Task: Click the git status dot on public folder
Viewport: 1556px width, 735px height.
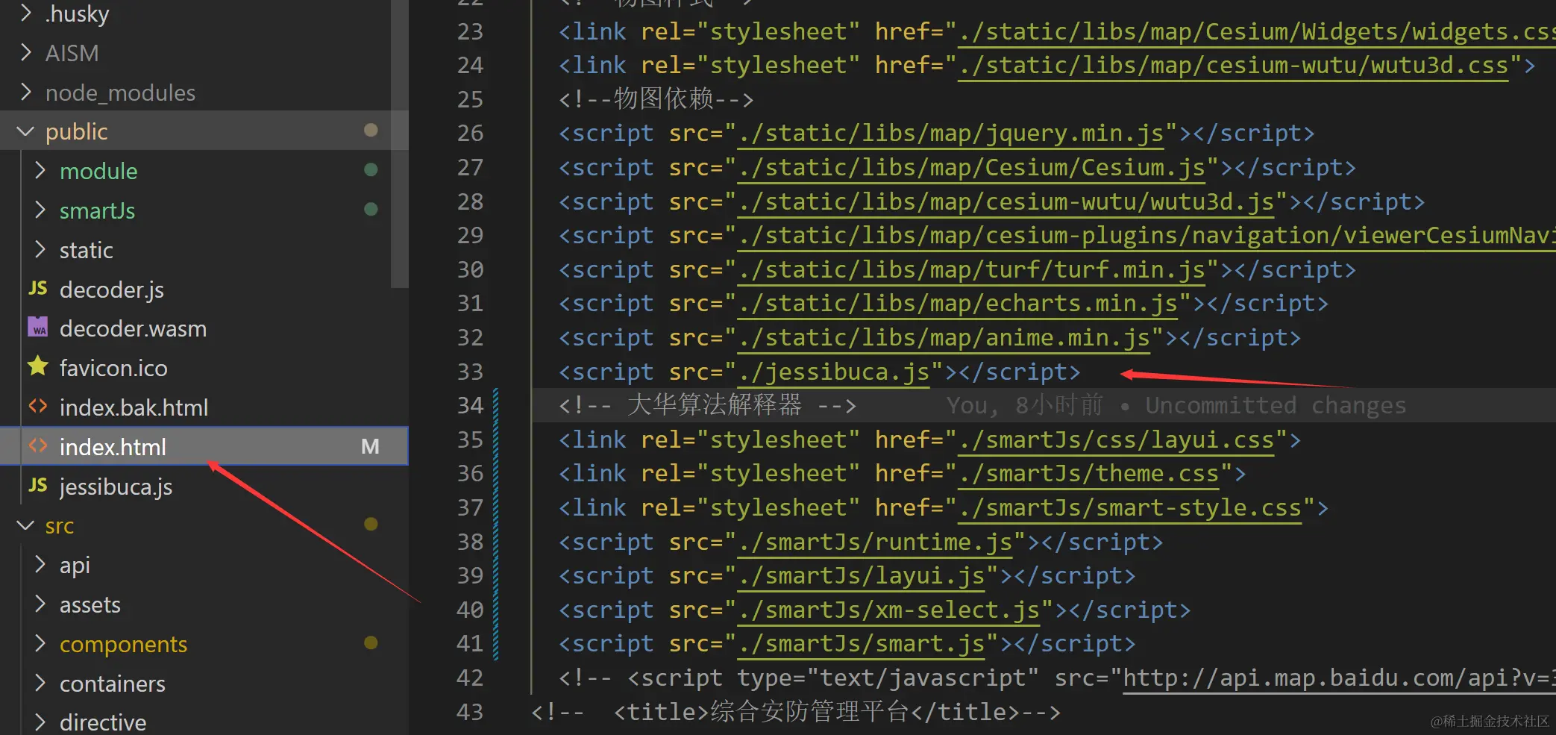Action: [370, 131]
